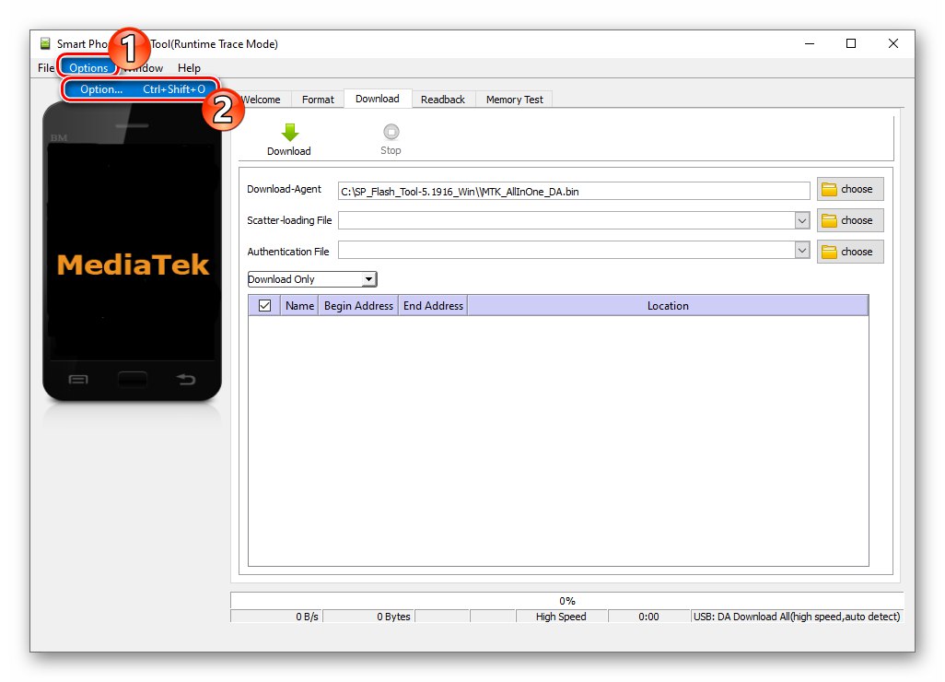The image size is (945, 682).
Task: Switch to the Download tab
Action: coord(378,99)
